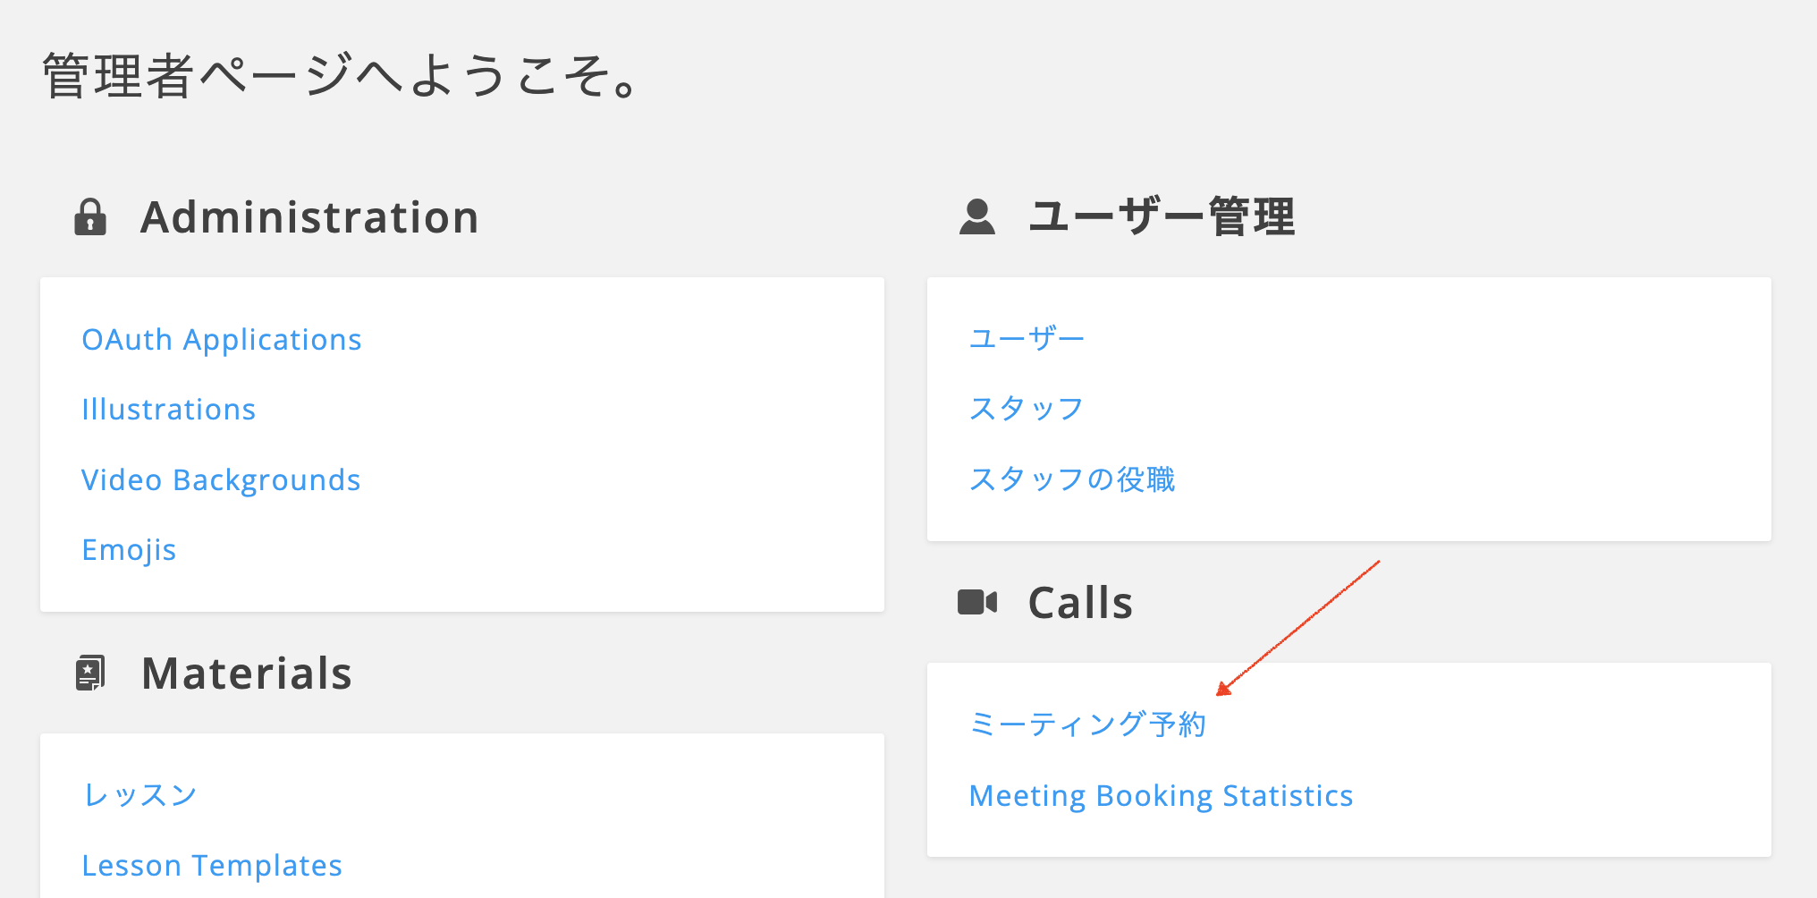This screenshot has height=898, width=1817.
Task: Click the ユーザー管理 section heading
Action: (1162, 217)
